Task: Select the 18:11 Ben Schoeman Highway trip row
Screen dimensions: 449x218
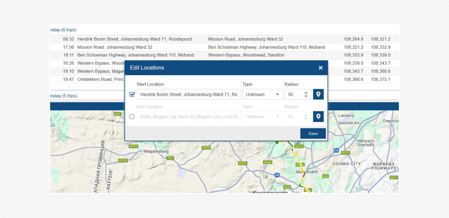Action: click(135, 55)
